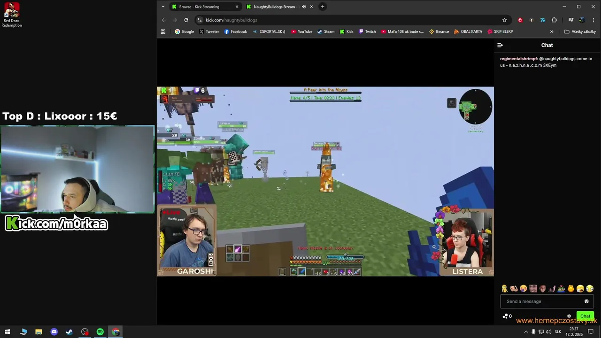Image resolution: width=601 pixels, height=338 pixels.
Task: Open the Binance bookmark
Action: tap(439, 31)
